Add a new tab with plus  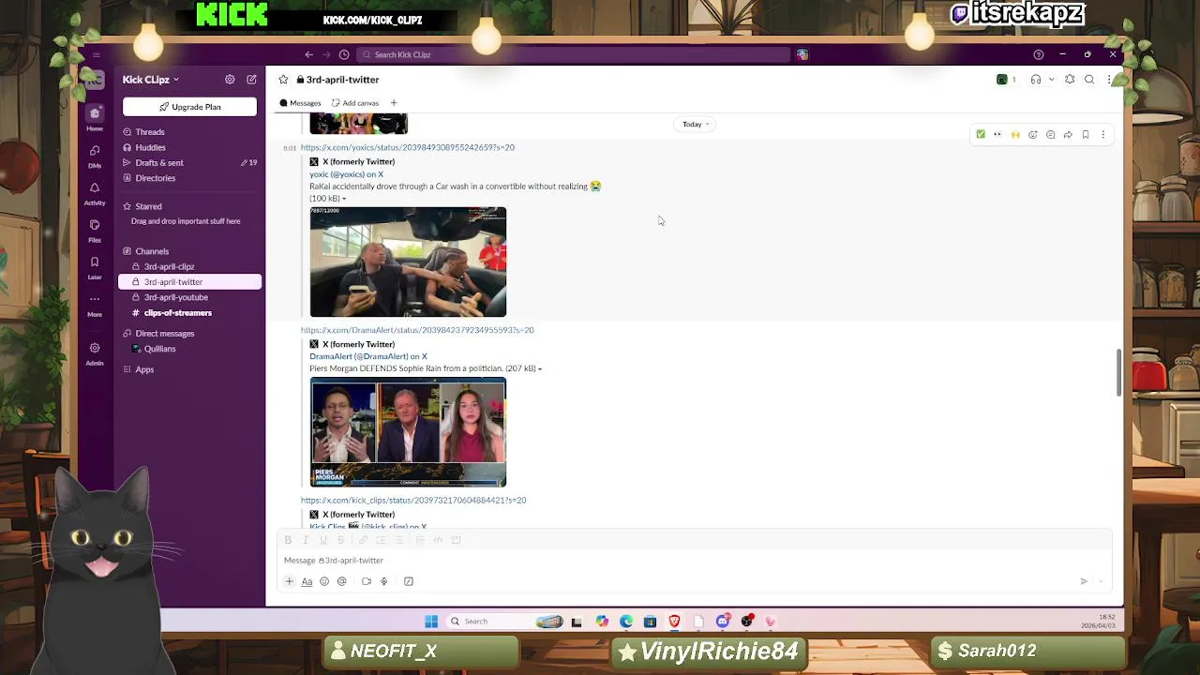[x=394, y=103]
